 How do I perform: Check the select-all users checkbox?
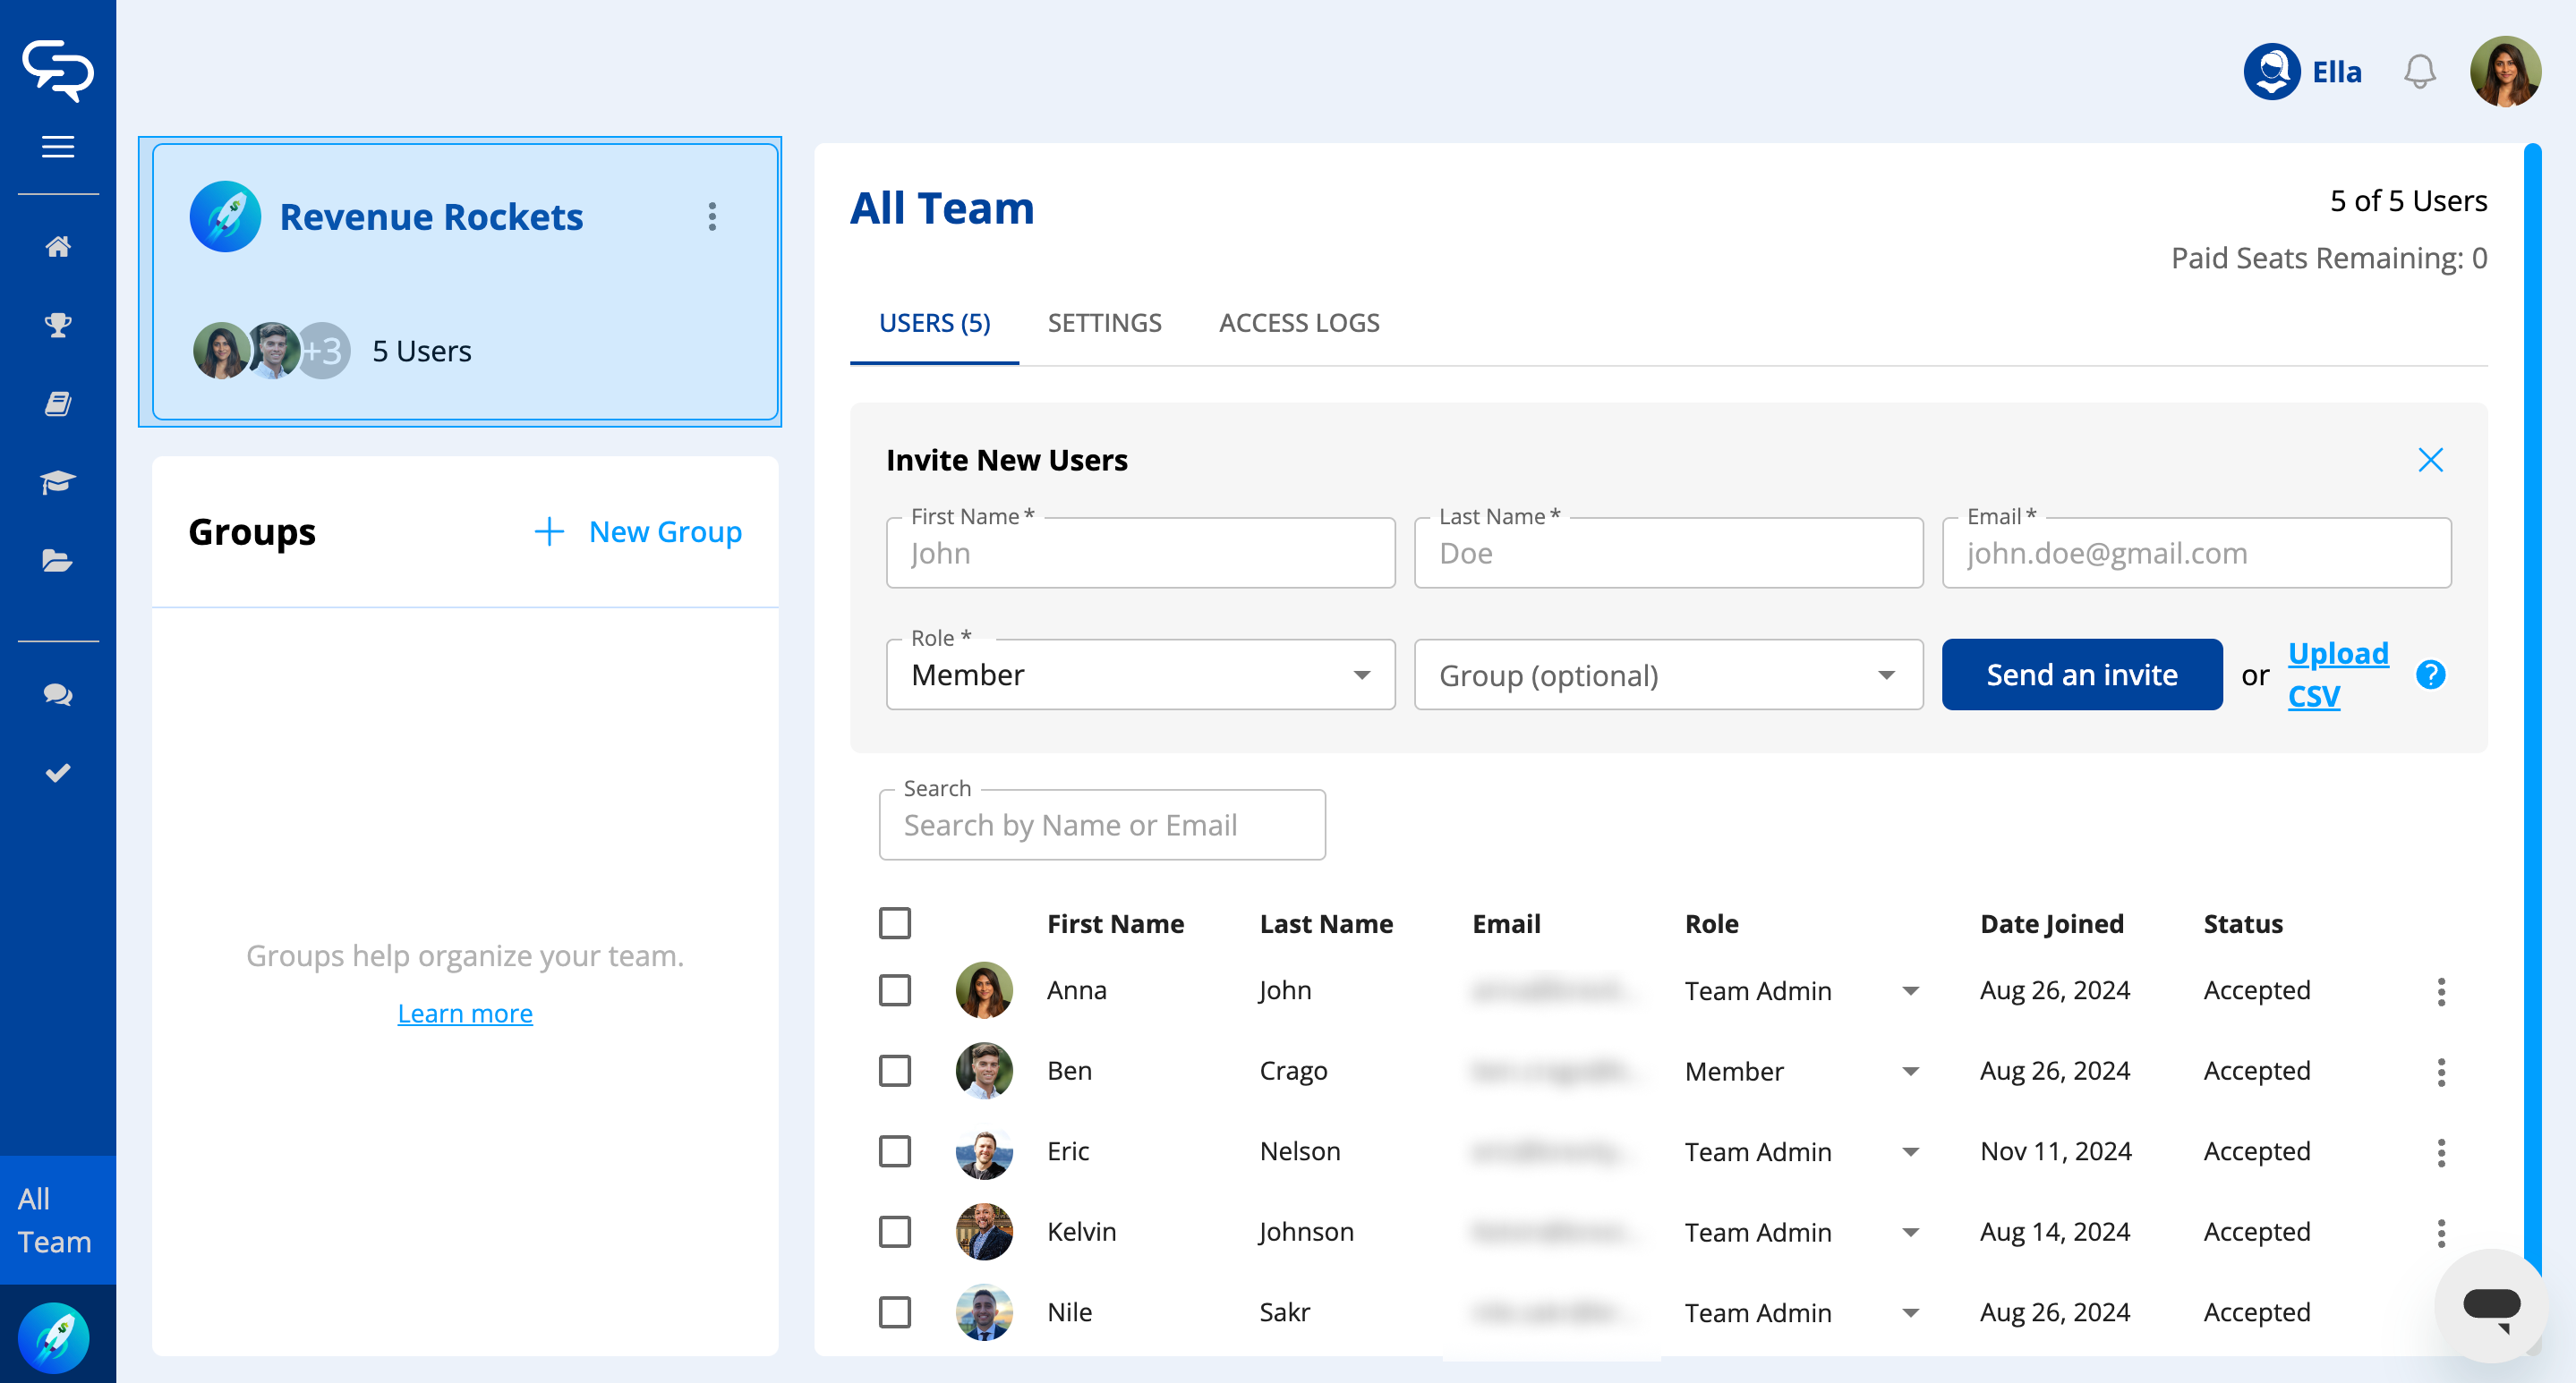[x=895, y=922]
